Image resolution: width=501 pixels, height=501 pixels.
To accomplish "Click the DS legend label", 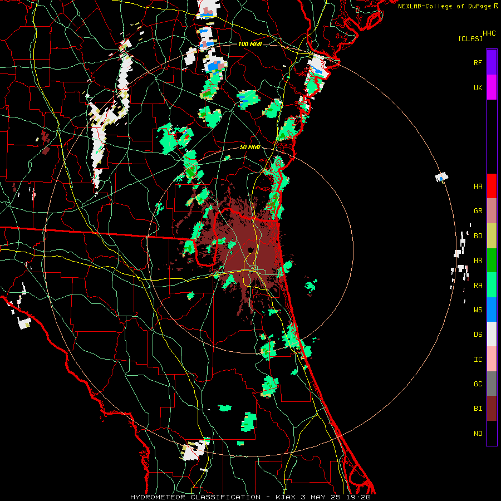I will pos(478,335).
